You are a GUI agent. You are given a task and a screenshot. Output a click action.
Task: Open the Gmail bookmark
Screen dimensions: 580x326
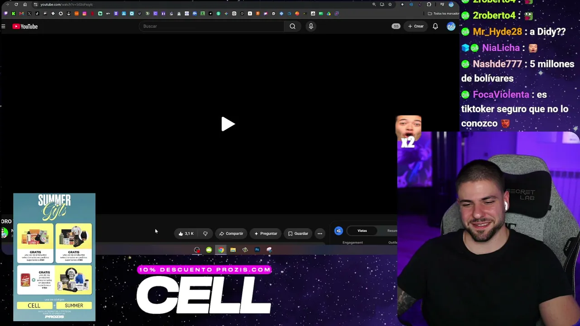click(x=21, y=14)
